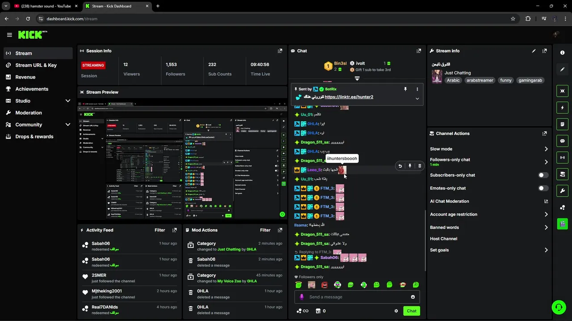572x321 pixels.
Task: Click Host Channel action
Action: pyautogui.click(x=443, y=239)
